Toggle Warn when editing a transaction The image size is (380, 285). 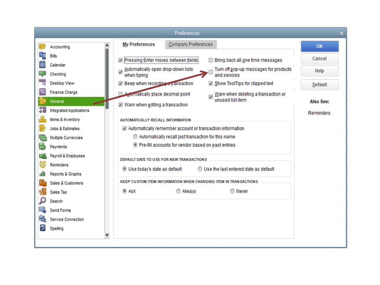point(121,105)
